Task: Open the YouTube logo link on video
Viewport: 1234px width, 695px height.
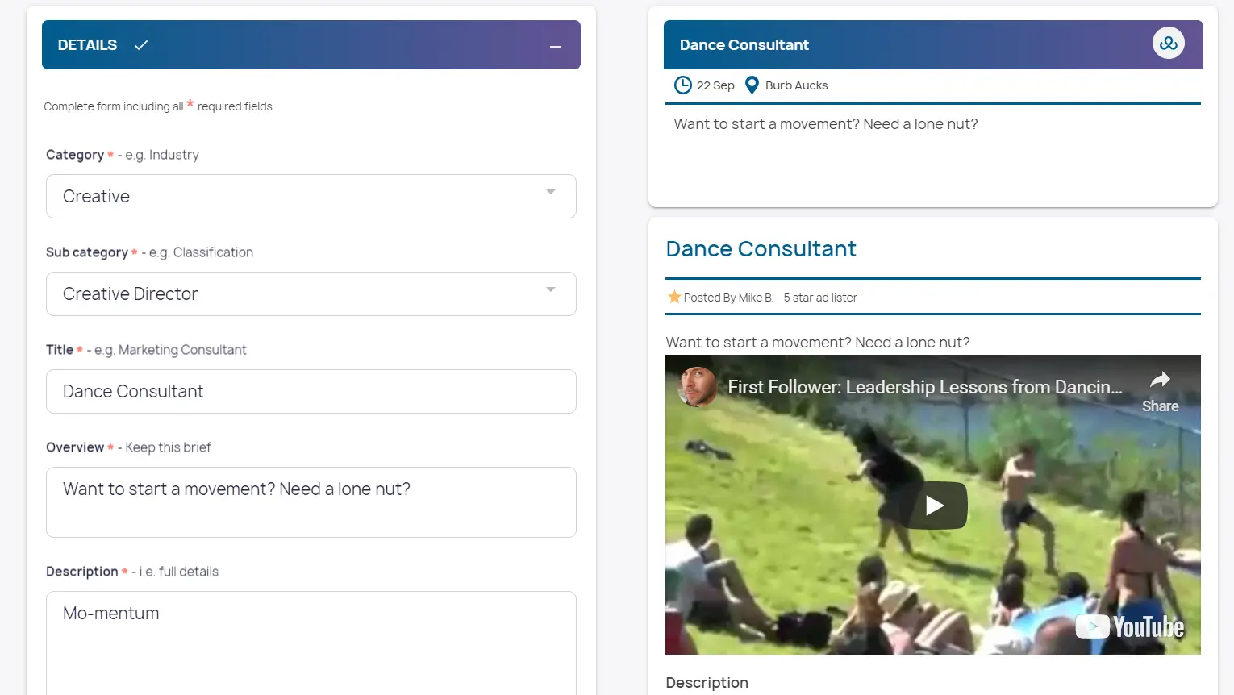Action: pos(1130,626)
